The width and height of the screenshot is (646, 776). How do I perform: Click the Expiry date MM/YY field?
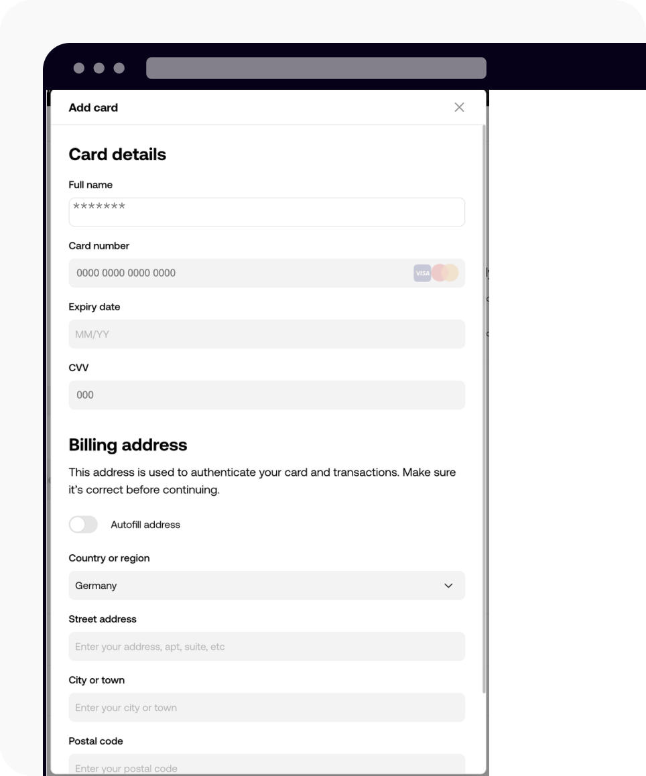click(267, 334)
